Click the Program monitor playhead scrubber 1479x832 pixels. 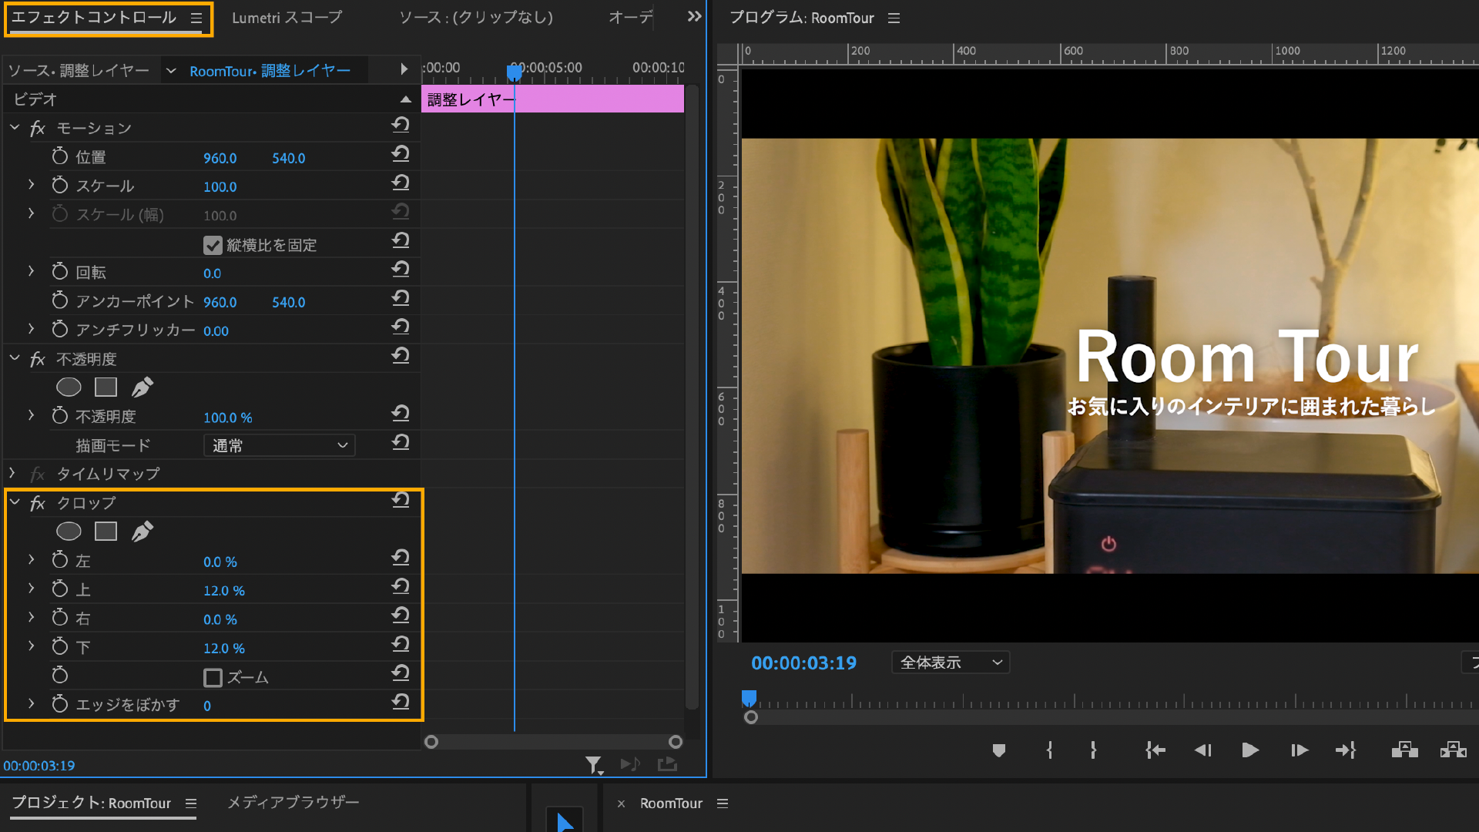point(749,698)
